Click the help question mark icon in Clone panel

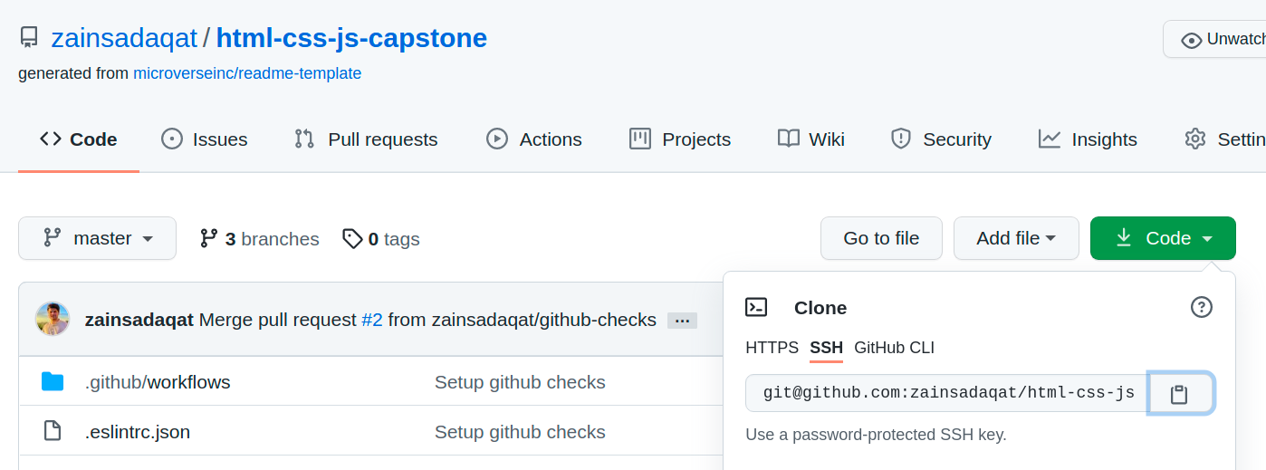coord(1201,307)
